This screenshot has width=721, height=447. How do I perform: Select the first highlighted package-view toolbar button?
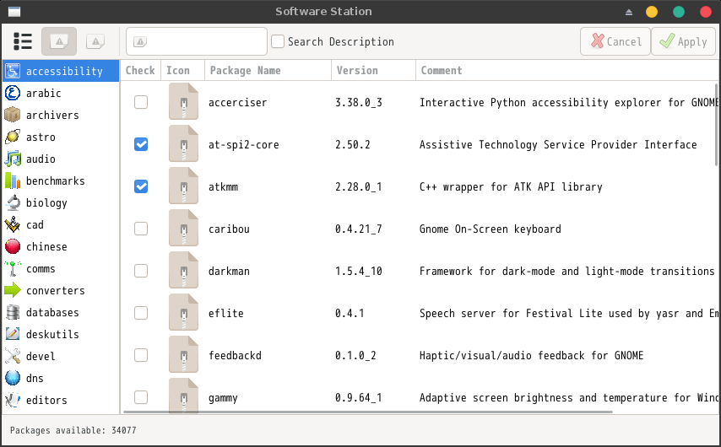[59, 41]
